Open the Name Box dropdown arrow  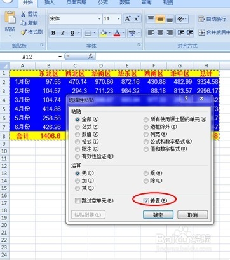tap(60, 57)
